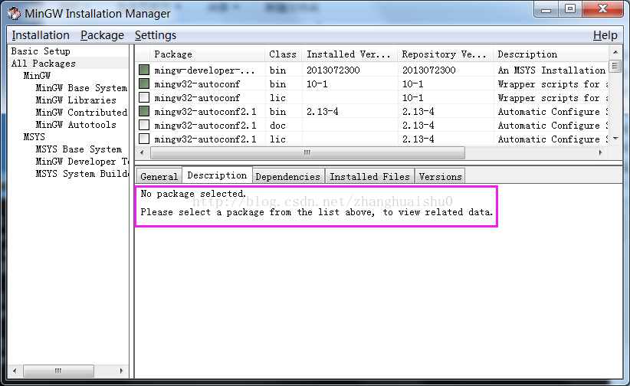Select MinGW Contributed

pos(81,113)
